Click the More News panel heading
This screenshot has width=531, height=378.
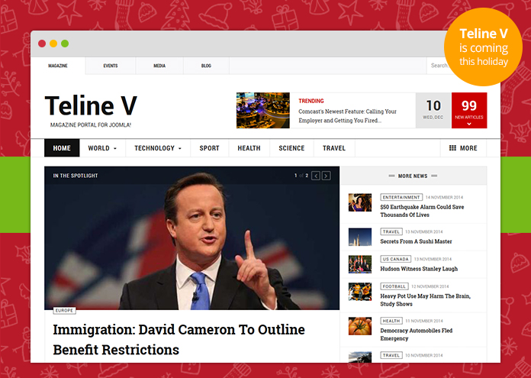pos(413,176)
